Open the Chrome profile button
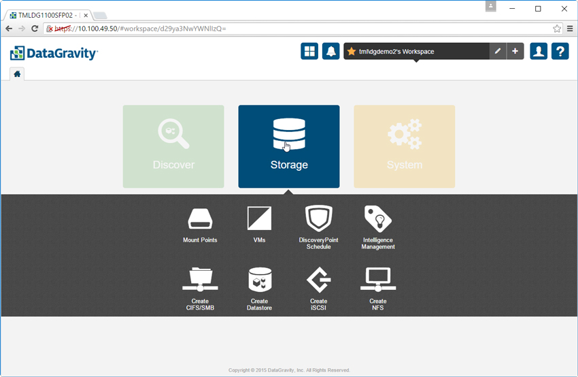This screenshot has width=578, height=377. click(491, 6)
